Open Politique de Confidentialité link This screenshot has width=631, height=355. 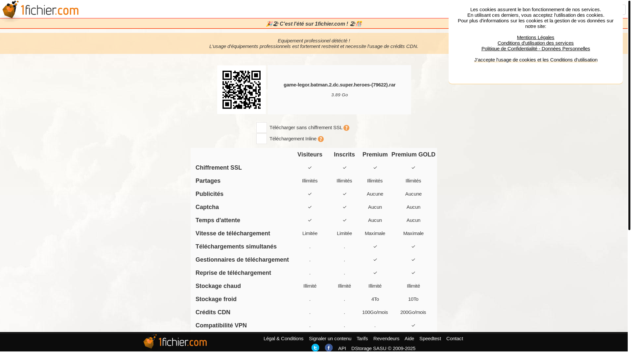pos(535,49)
